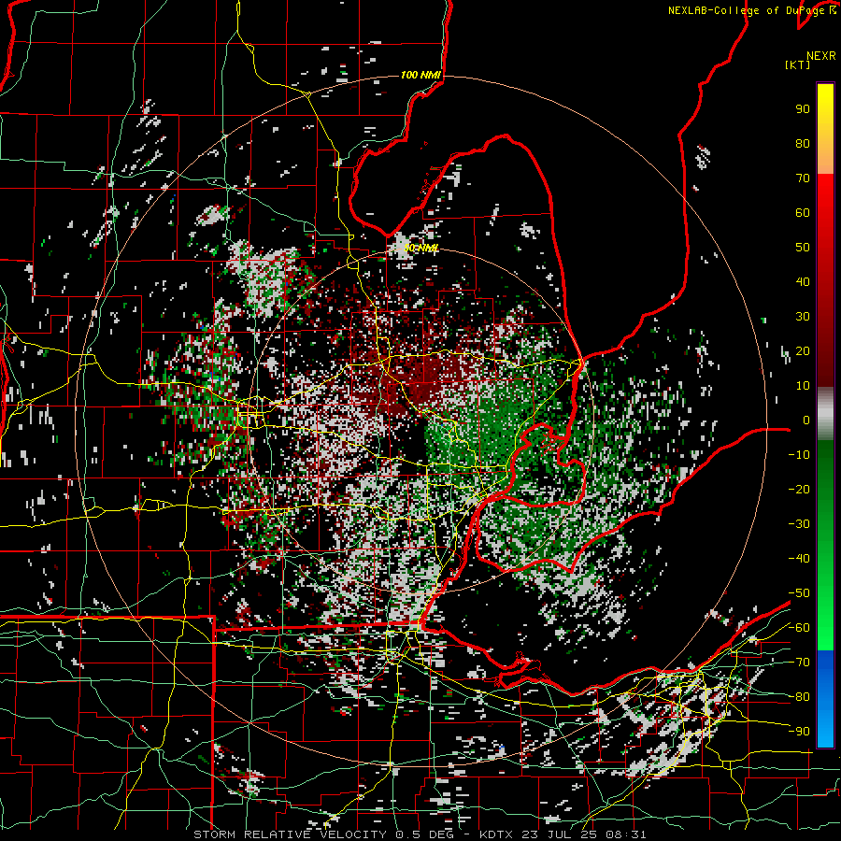Click the blue bottom segment of the color bar
Image resolution: width=841 pixels, height=841 pixels.
(x=825, y=699)
